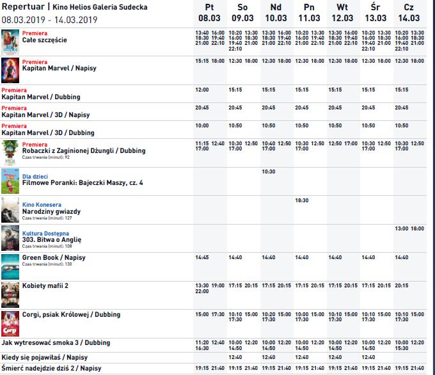Viewport: 435px width, 375px height.
Task: Open the Narodziny gwiazdy title
Action: [51, 212]
